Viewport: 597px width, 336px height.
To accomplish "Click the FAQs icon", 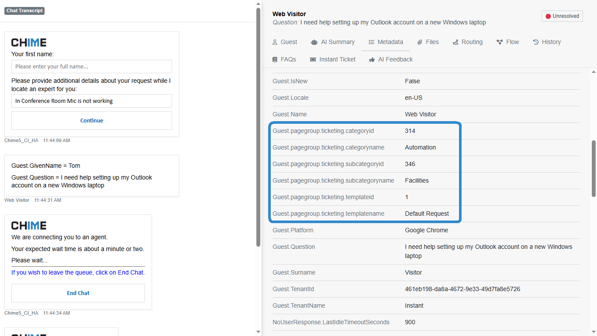I will coord(274,59).
